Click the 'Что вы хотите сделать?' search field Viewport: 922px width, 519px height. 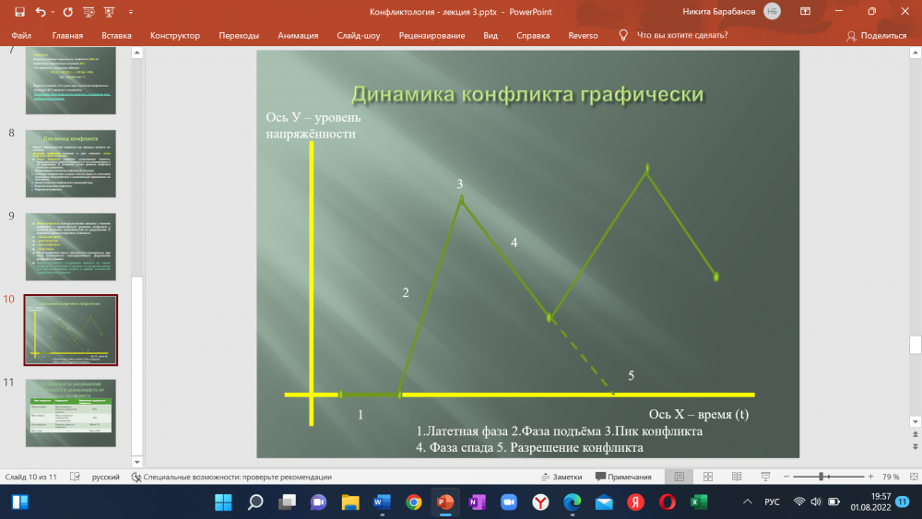[682, 35]
